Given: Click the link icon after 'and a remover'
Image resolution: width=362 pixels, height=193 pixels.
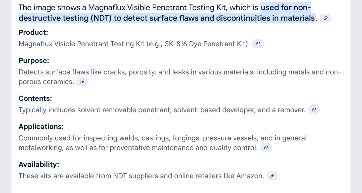Looking at the screenshot, I should click(x=314, y=110).
